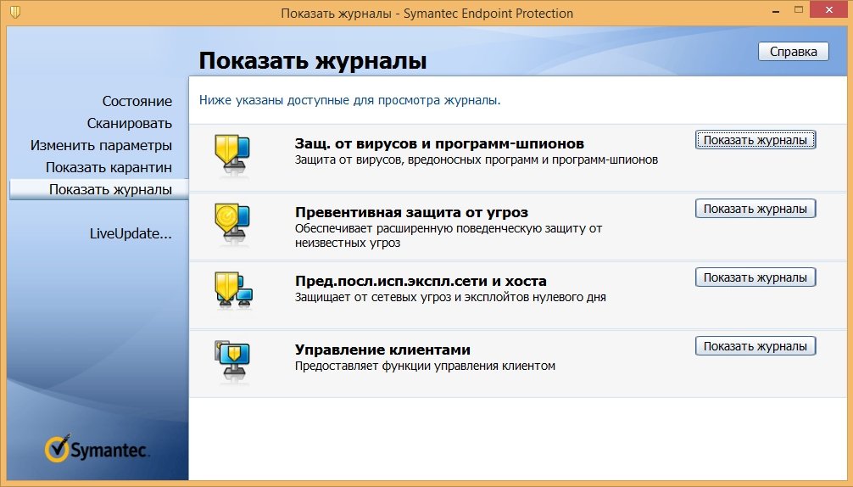The image size is (853, 487).
Task: Select the Показать журналы sidebar item
Action: coord(99,189)
